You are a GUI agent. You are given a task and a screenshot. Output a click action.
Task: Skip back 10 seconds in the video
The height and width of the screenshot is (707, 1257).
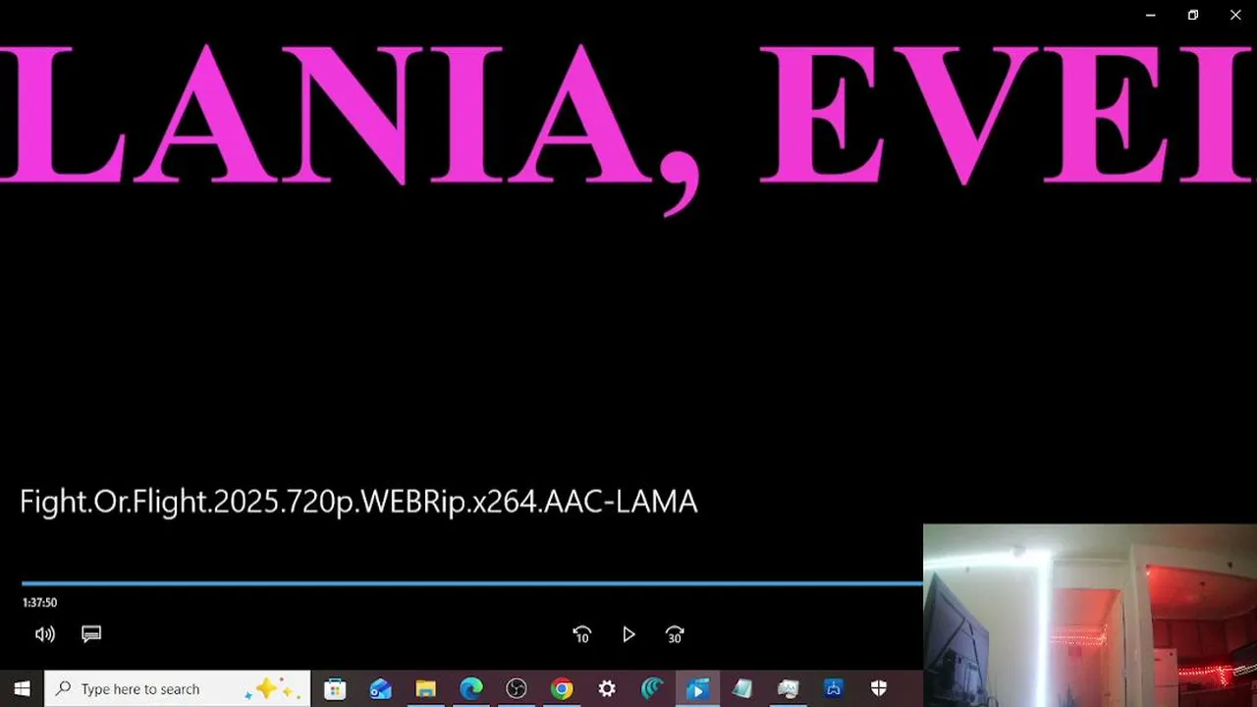(x=581, y=635)
